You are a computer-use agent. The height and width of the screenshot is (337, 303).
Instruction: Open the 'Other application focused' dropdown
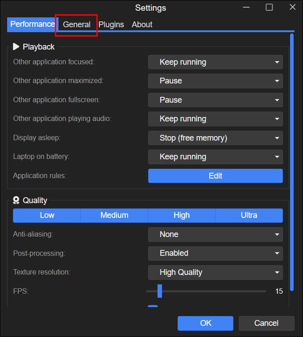(215, 62)
